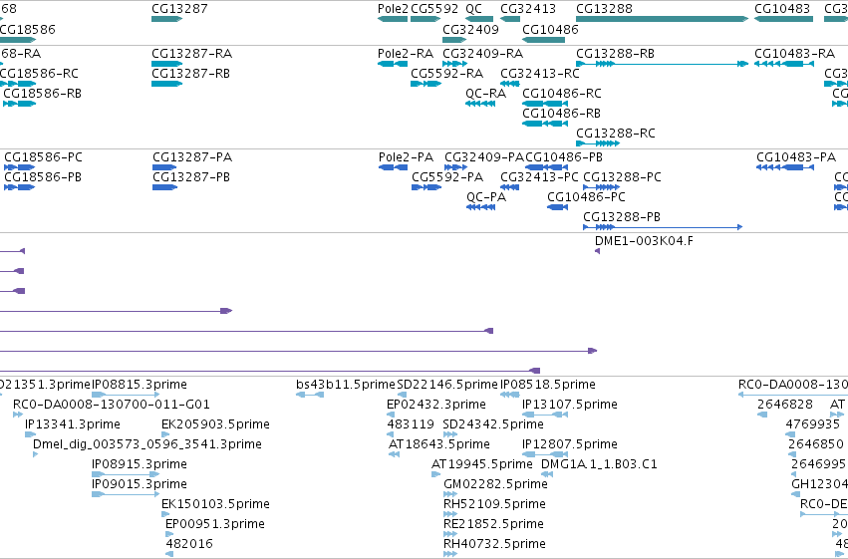Select protein CG32409-PA
The height and width of the screenshot is (559, 848).
(455, 167)
